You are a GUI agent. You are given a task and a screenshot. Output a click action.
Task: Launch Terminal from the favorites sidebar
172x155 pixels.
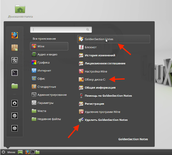click(15, 73)
